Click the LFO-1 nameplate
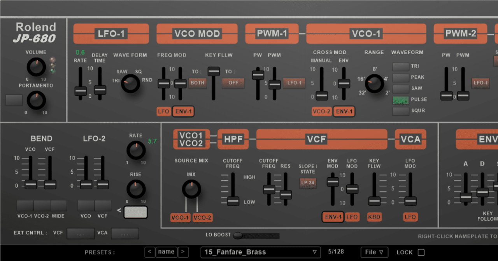The width and height of the screenshot is (498, 261). (111, 34)
